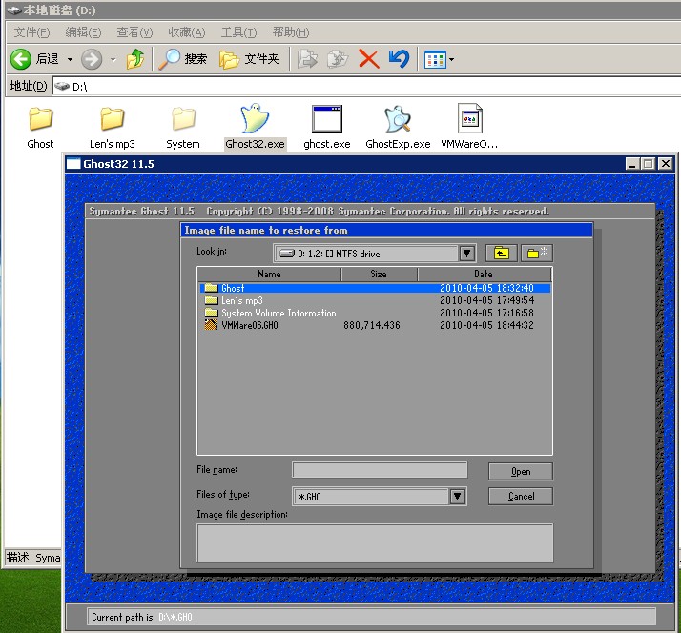The height and width of the screenshot is (633, 681).
Task: Select the VMWareO... file icon in Explorer
Action: pos(470,118)
